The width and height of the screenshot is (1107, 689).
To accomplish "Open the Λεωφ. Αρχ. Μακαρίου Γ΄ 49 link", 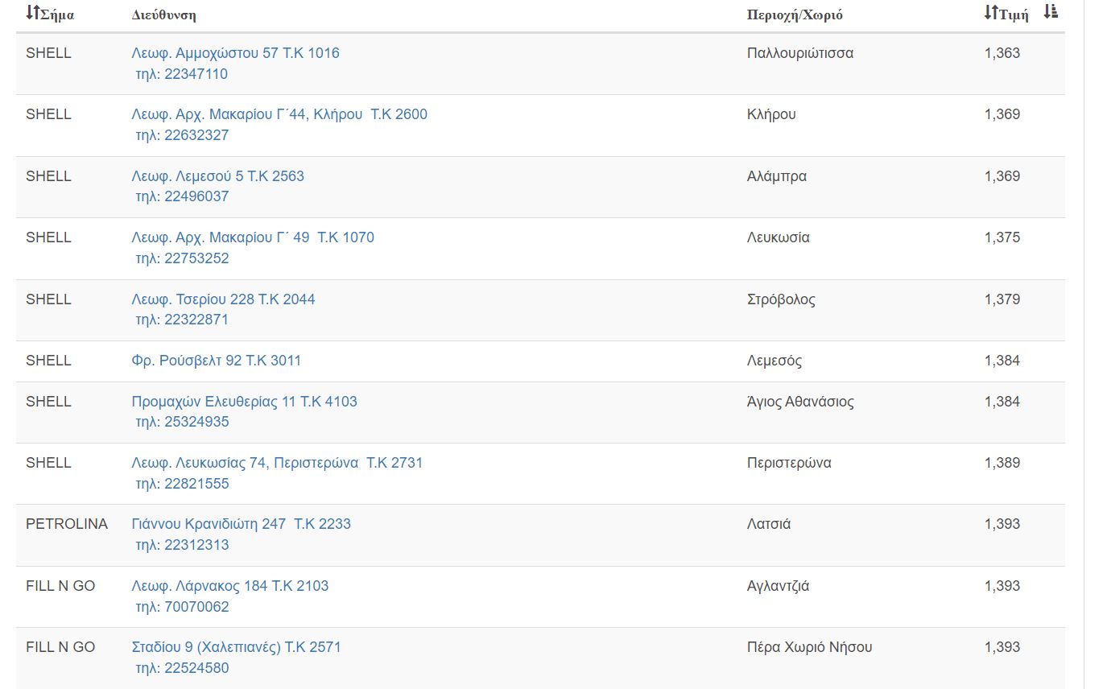I will (253, 237).
